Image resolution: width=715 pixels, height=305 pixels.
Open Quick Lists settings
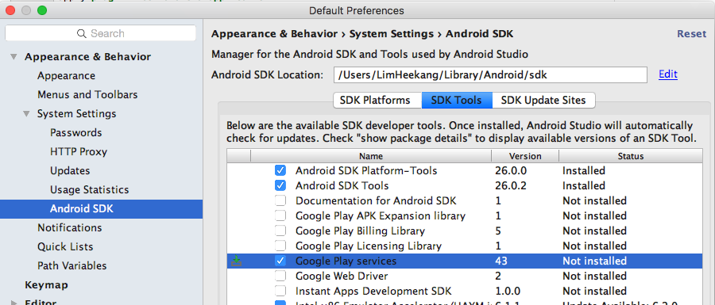tap(65, 247)
